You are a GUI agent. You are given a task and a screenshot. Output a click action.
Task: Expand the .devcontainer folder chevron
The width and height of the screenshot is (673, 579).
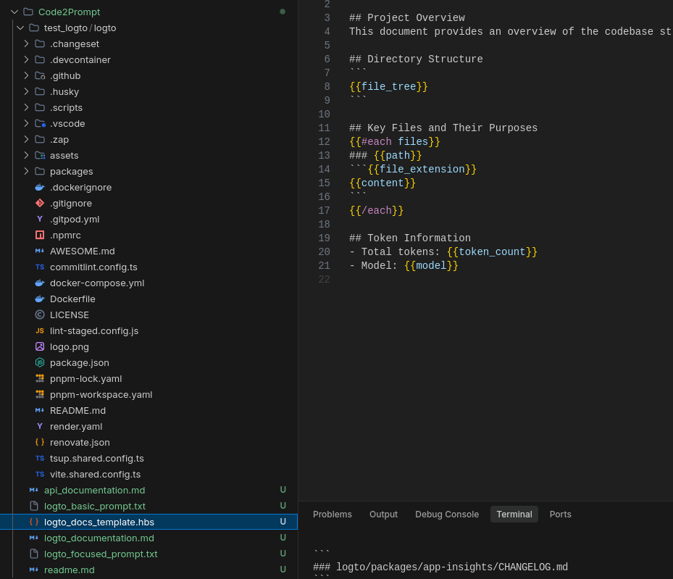26,59
